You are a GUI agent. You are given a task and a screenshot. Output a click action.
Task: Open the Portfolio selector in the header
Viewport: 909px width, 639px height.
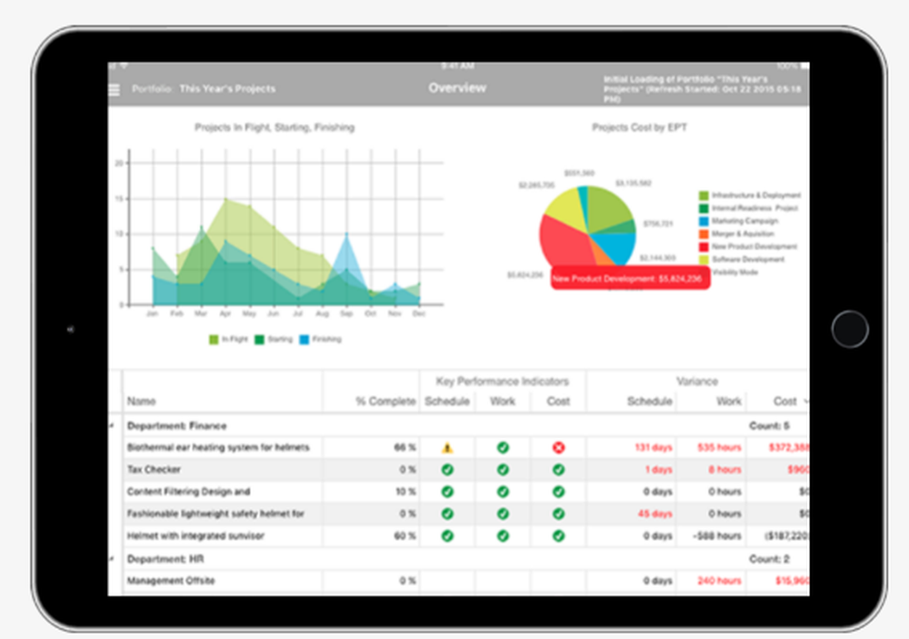pos(204,89)
